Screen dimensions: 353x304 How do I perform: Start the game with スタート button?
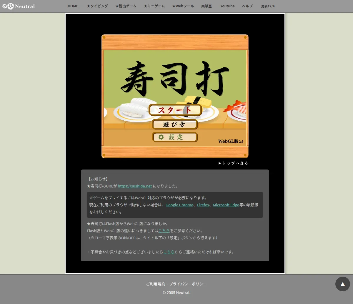click(x=175, y=110)
